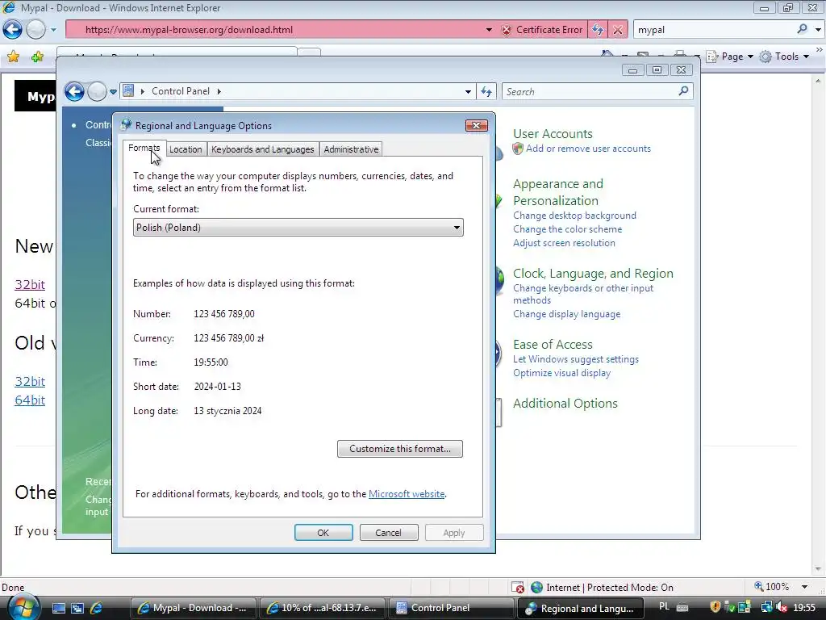Open the Favorites Center star

(x=14, y=57)
